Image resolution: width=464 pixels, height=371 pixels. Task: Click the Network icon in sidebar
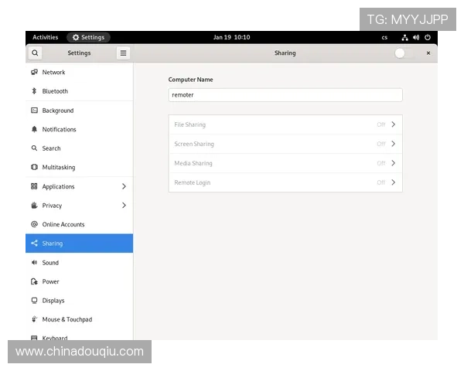(34, 72)
